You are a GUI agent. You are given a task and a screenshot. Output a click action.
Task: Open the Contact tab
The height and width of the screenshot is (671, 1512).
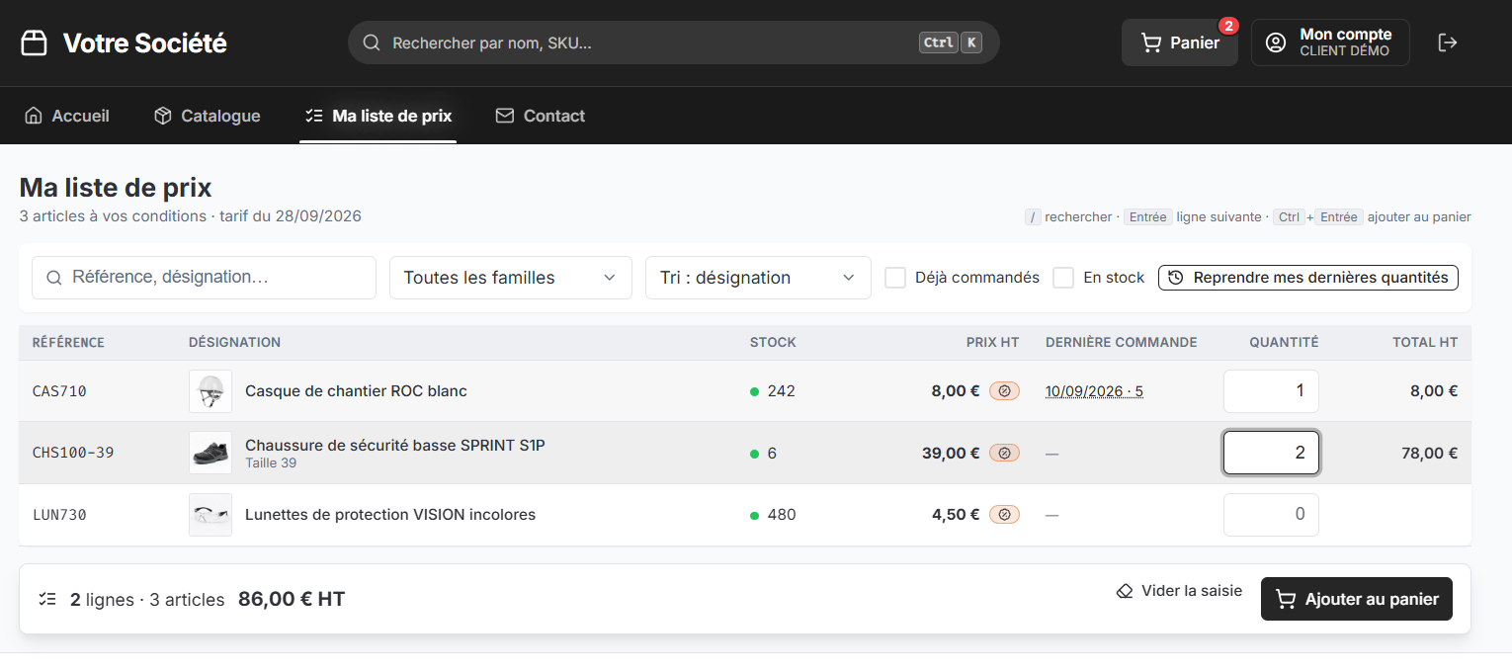click(x=541, y=116)
